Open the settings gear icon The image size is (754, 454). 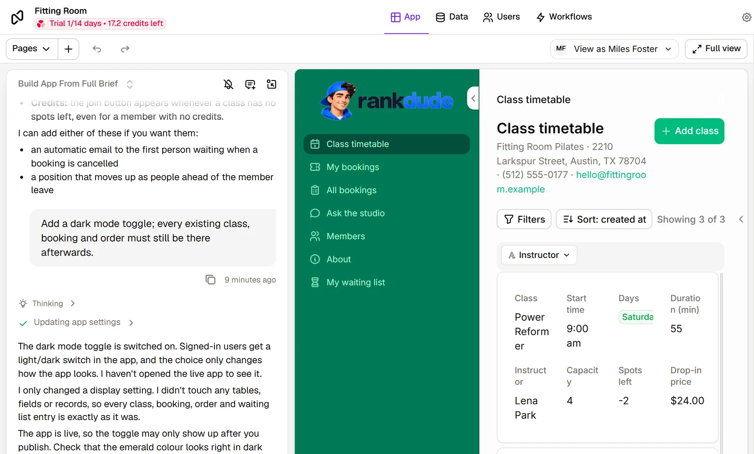pyautogui.click(x=746, y=17)
